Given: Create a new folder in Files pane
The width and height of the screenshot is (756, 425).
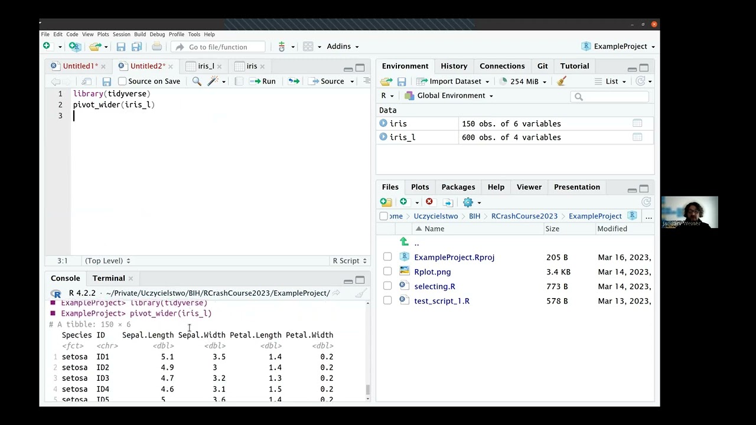Looking at the screenshot, I should [x=386, y=202].
